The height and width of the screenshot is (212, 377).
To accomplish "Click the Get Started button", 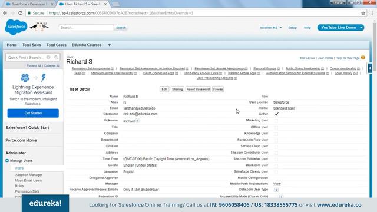I will coord(33,113).
